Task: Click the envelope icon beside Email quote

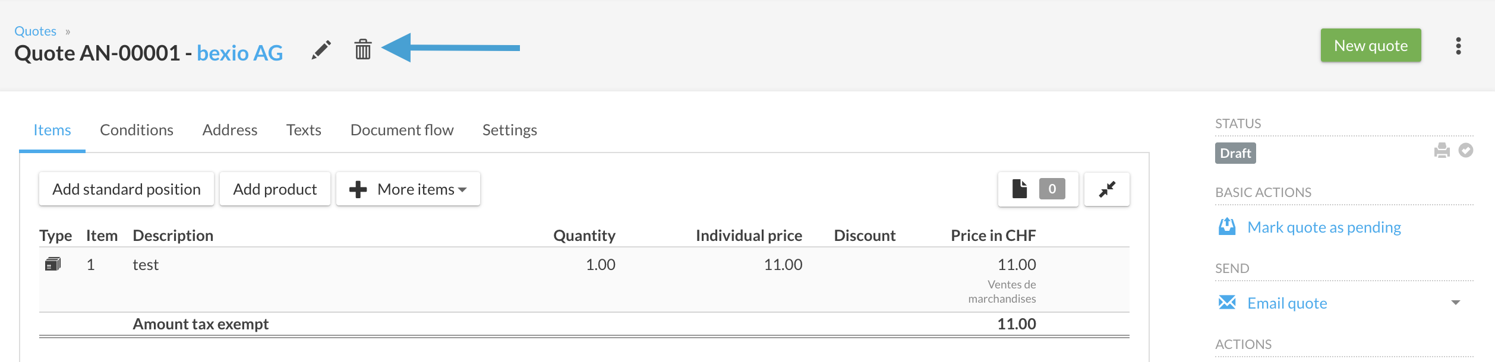Action: pyautogui.click(x=1226, y=303)
